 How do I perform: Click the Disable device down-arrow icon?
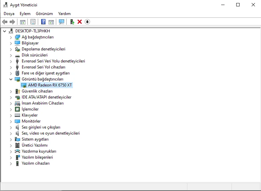87,22
